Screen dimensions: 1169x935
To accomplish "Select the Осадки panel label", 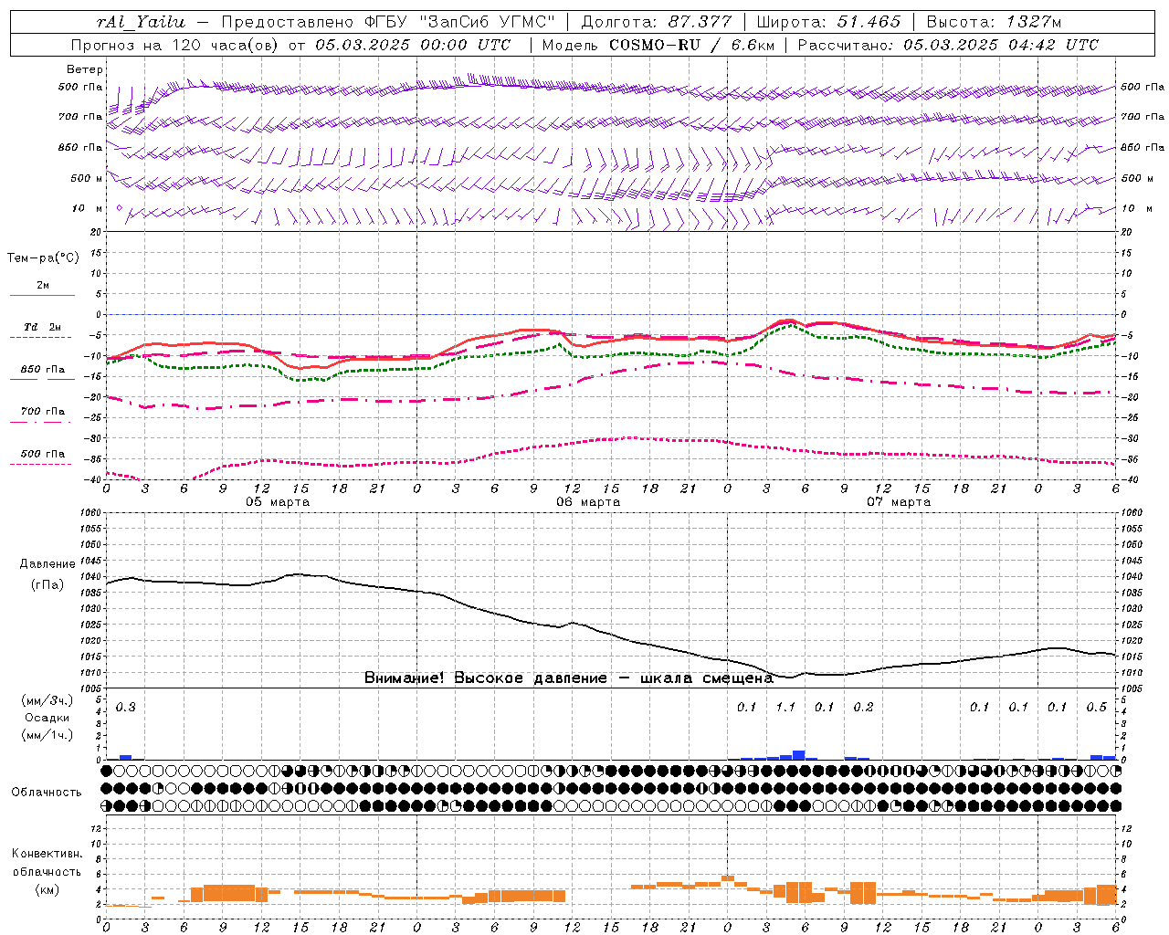I will click(47, 718).
